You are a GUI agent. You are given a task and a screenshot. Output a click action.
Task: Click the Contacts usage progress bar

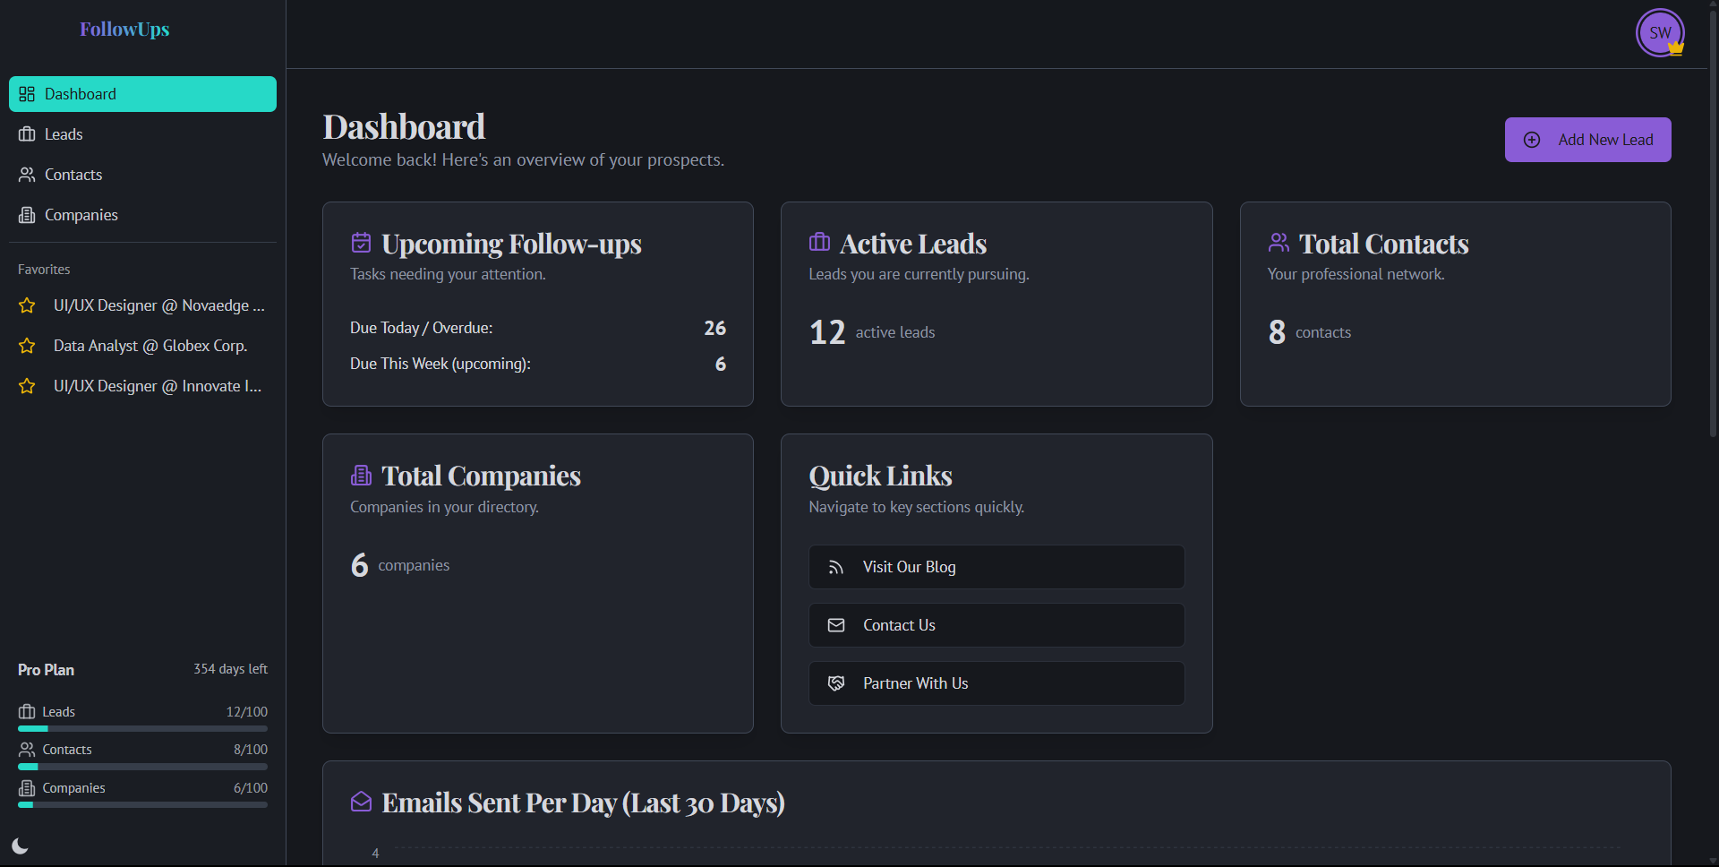[x=142, y=767]
